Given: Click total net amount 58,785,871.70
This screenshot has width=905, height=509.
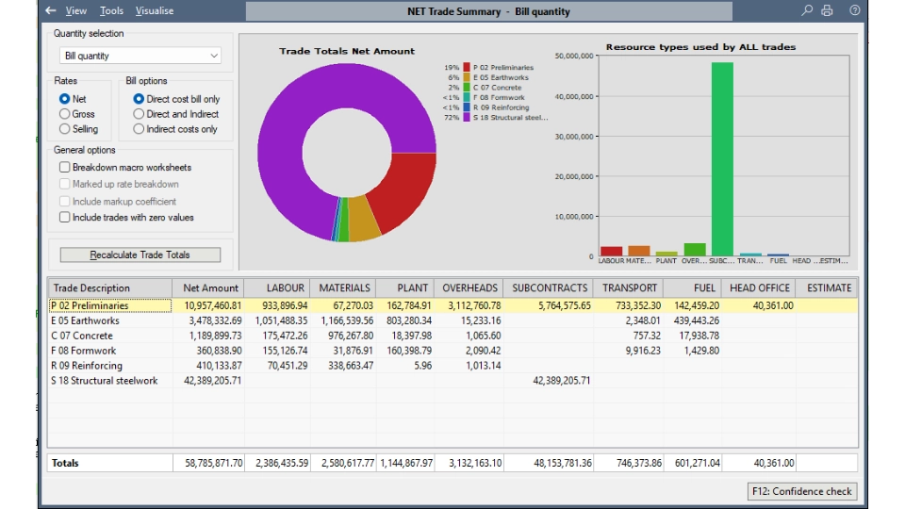Looking at the screenshot, I should pyautogui.click(x=214, y=463).
